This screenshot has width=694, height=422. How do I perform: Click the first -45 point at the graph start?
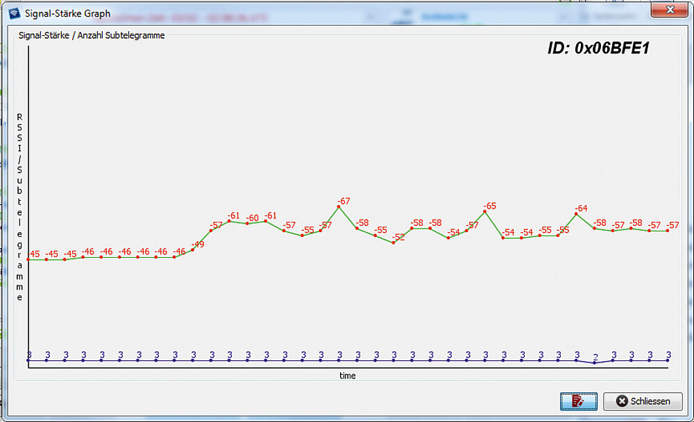(x=28, y=259)
